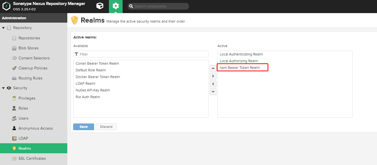Move selected realm up with the up-arrow button

[x=213, y=68]
